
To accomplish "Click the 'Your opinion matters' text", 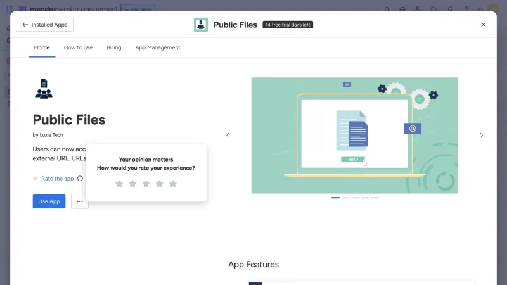I will [146, 160].
